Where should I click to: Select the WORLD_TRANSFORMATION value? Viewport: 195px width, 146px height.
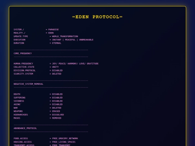65,36
